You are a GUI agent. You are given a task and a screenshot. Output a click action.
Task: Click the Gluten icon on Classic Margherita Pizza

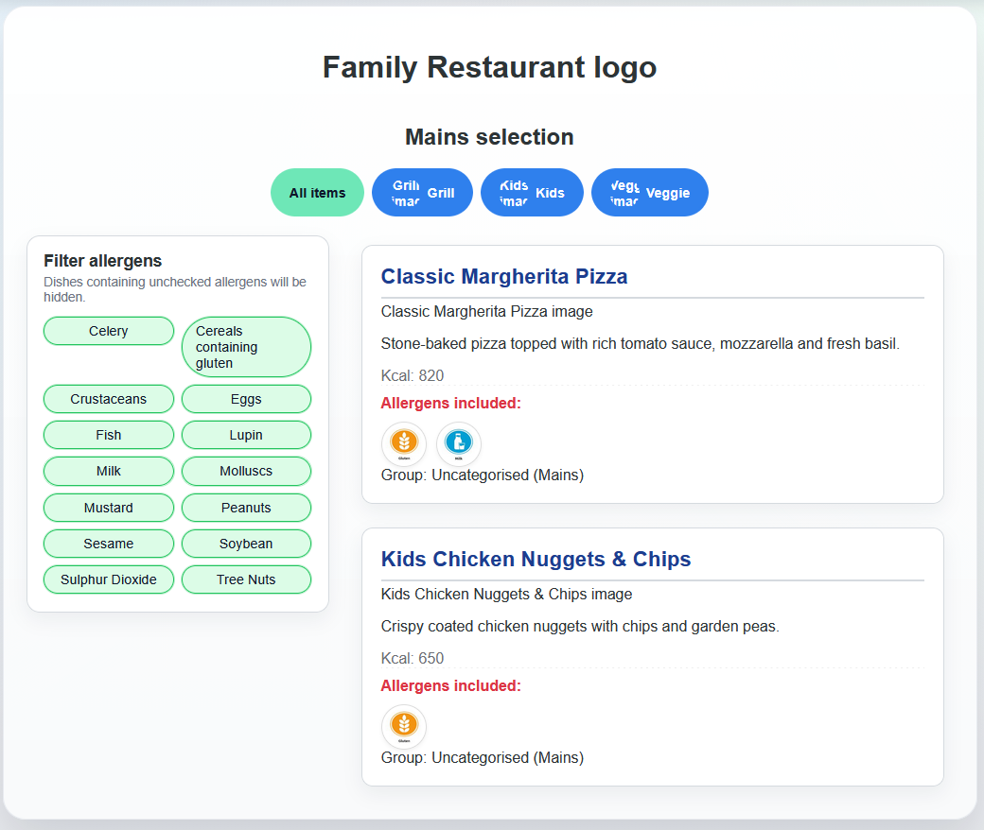404,444
